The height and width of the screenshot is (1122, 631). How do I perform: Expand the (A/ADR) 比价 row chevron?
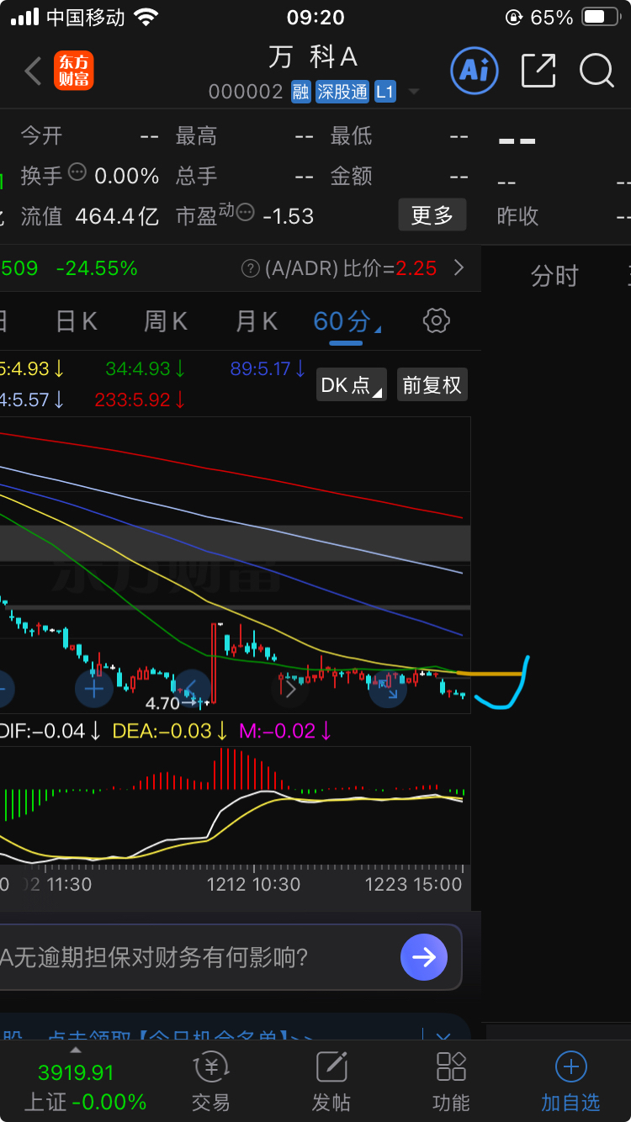(x=459, y=268)
